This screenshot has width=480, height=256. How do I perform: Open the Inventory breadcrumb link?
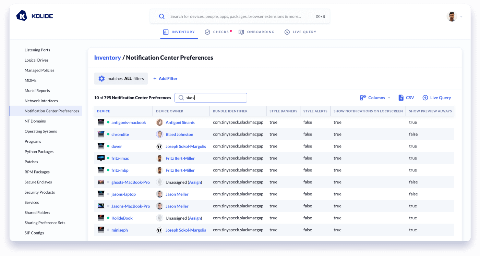107,58
